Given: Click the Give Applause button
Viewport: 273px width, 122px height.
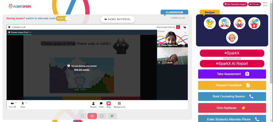Looking at the screenshot, I should tap(232, 108).
